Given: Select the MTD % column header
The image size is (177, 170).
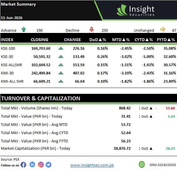Looking at the screenshot, I should [121, 40].
